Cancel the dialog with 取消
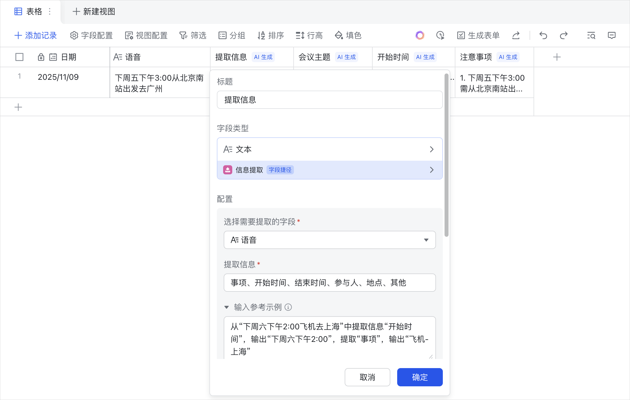 [367, 377]
